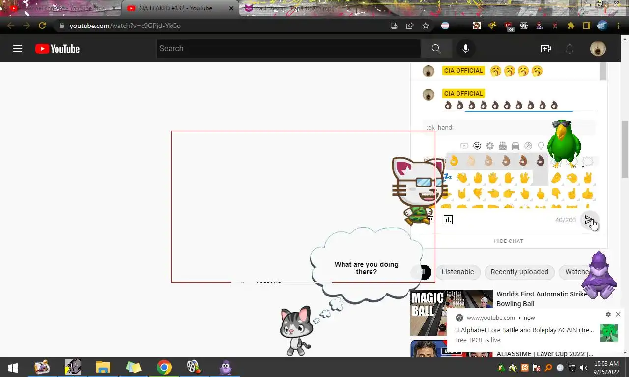
Task: Switch to the Last_Resort Papa Roach mp3 tab
Action: (x=296, y=8)
